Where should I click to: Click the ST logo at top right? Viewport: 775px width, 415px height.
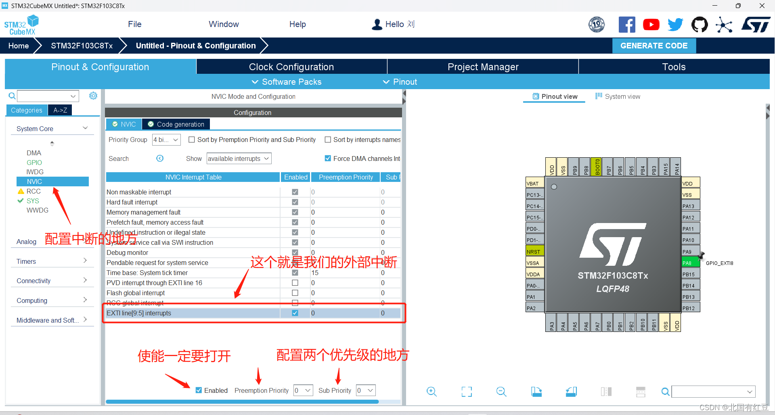coord(756,25)
